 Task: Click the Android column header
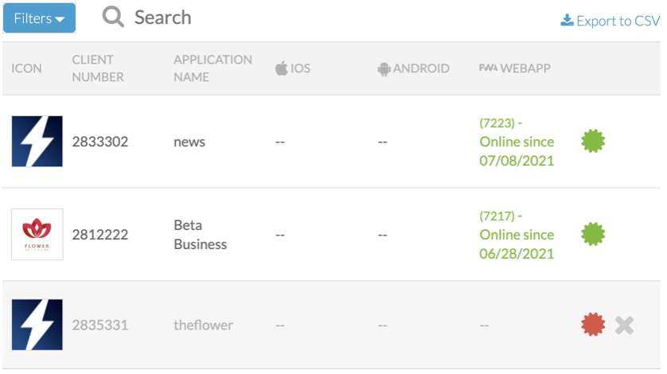[413, 68]
